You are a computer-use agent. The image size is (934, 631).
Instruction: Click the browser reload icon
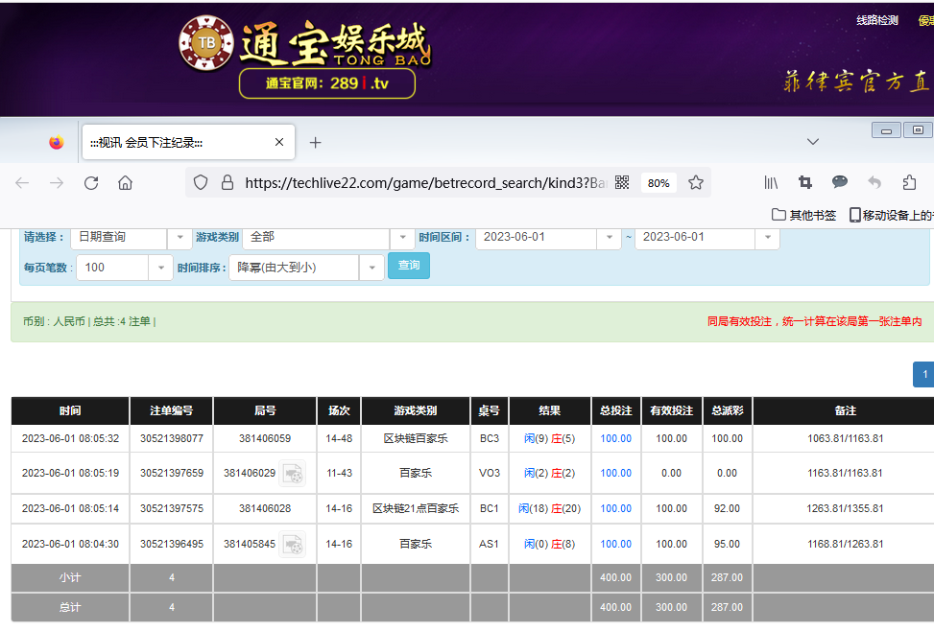click(x=91, y=182)
